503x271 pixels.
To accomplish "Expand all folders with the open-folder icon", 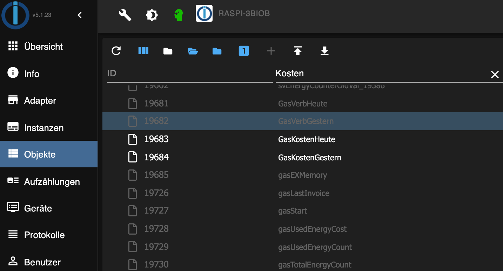I will [x=193, y=51].
